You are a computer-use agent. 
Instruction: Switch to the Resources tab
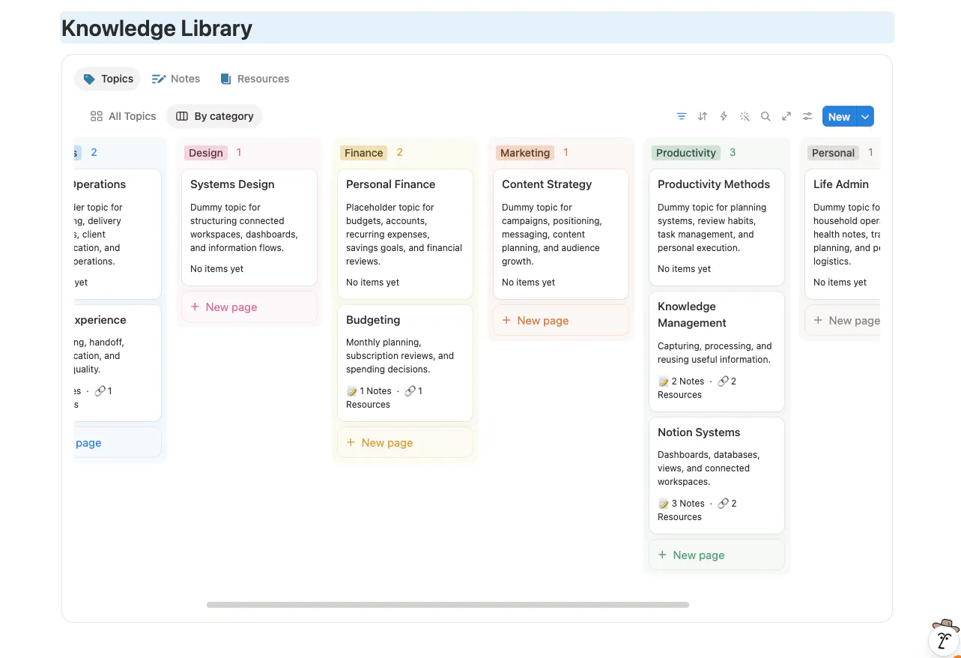(x=255, y=79)
